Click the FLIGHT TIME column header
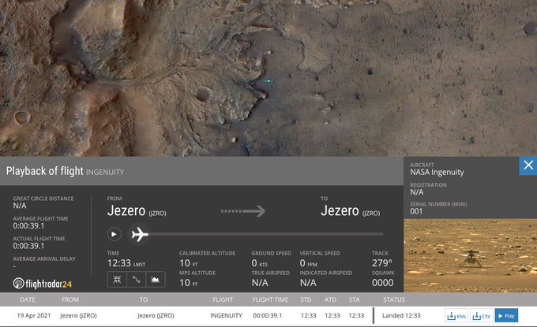This screenshot has width=537, height=327. 270,299
